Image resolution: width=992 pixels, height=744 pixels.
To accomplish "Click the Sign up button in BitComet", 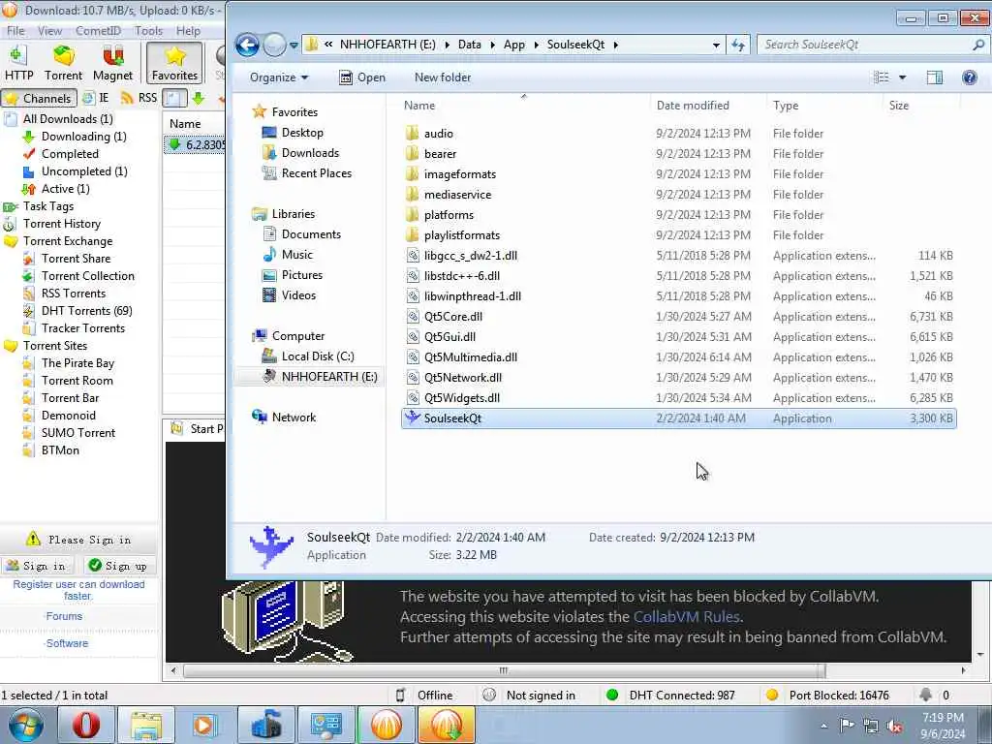I will (119, 566).
